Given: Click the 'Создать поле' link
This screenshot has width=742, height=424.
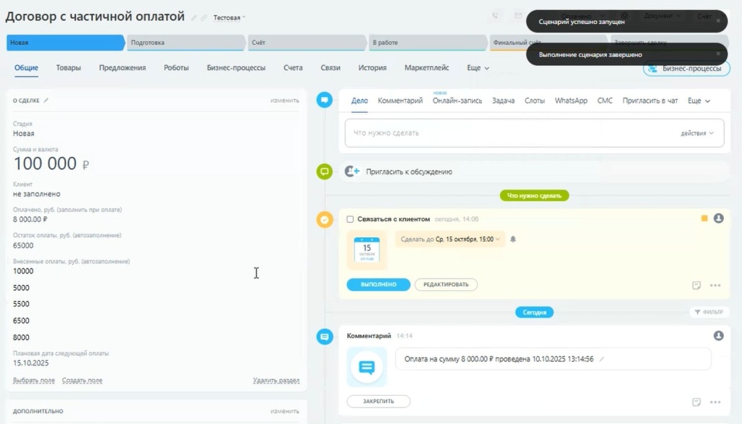Looking at the screenshot, I should click(x=82, y=381).
